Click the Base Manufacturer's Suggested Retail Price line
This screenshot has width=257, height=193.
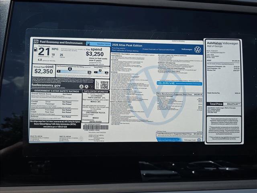[180, 94]
